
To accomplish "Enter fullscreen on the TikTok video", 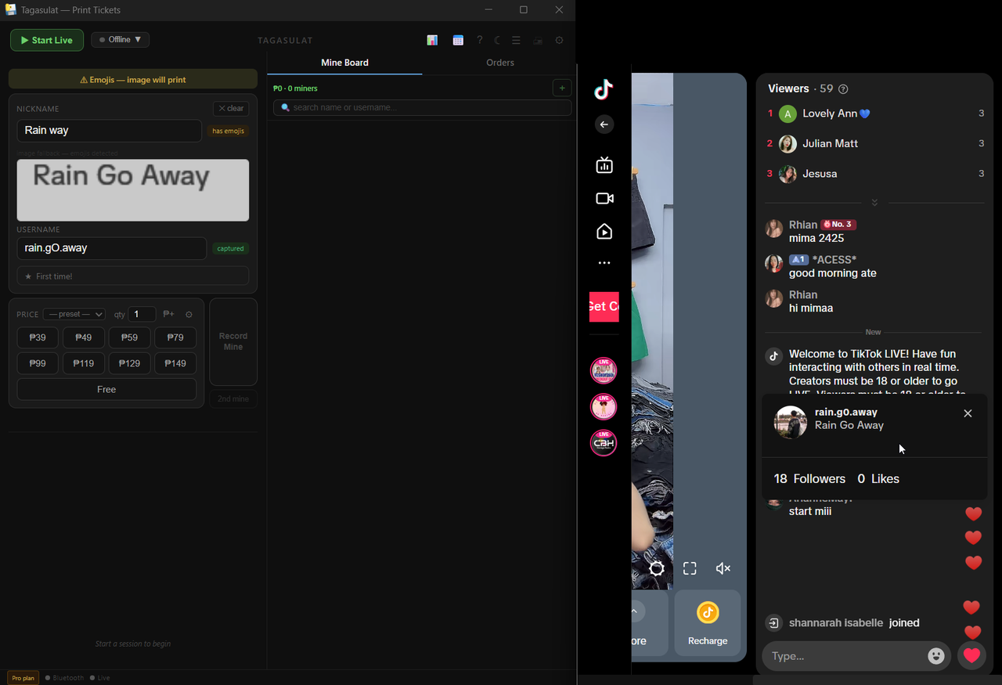I will pos(690,568).
